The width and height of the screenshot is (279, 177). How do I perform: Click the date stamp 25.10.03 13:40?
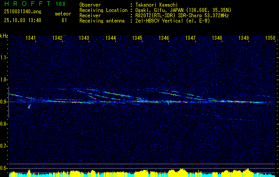click(x=23, y=20)
